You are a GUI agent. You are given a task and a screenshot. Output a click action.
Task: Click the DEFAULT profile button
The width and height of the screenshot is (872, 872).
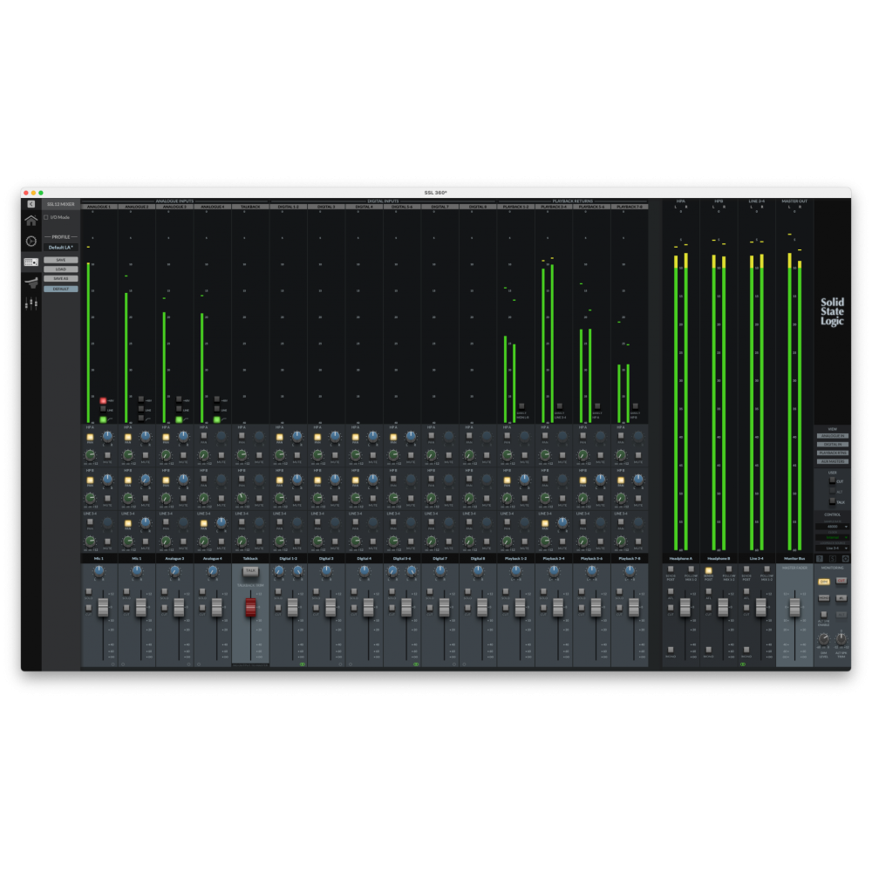(x=61, y=290)
